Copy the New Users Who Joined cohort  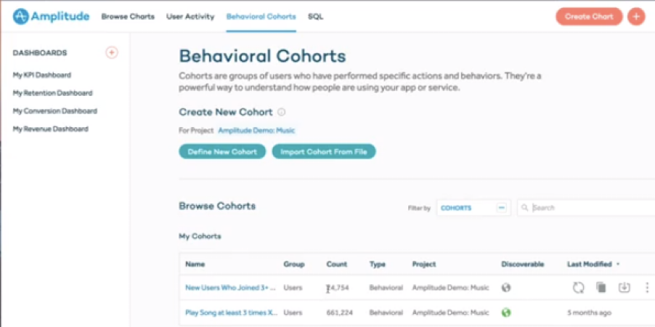601,288
